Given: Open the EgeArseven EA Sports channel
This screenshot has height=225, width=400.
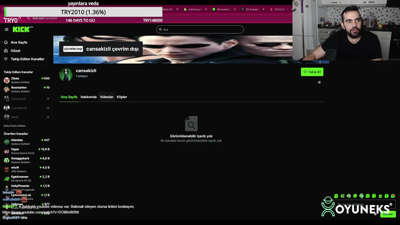Looking at the screenshot, I should (x=27, y=179).
